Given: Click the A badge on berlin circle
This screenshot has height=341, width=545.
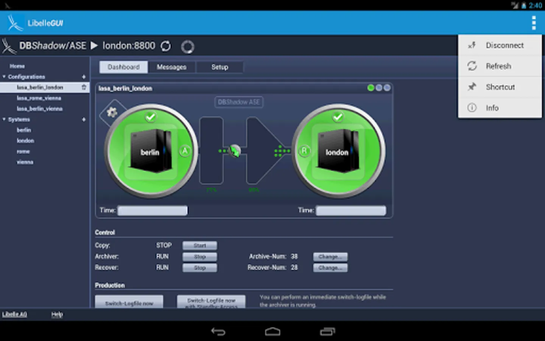Looking at the screenshot, I should pyautogui.click(x=185, y=151).
